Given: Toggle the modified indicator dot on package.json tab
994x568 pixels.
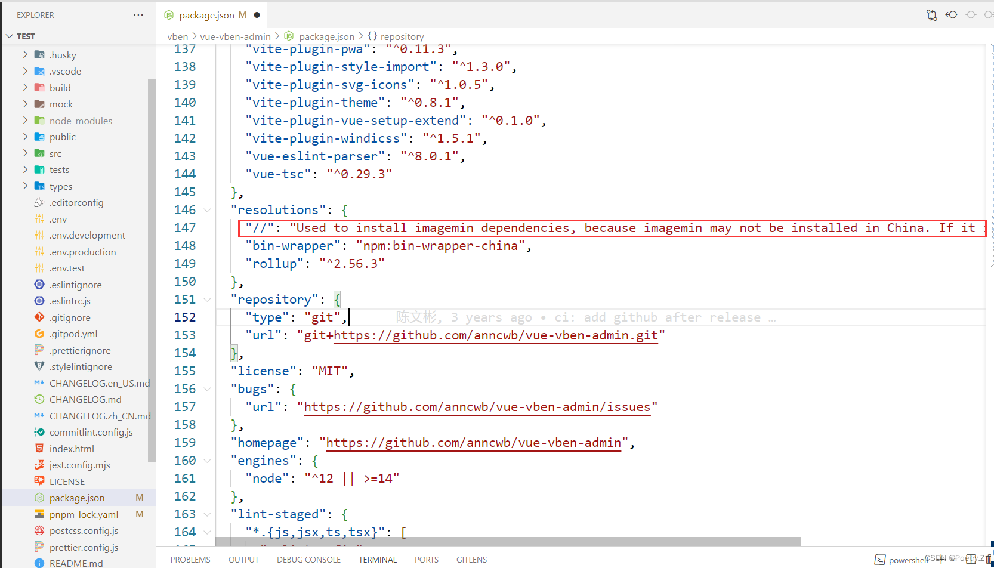Looking at the screenshot, I should pyautogui.click(x=257, y=14).
